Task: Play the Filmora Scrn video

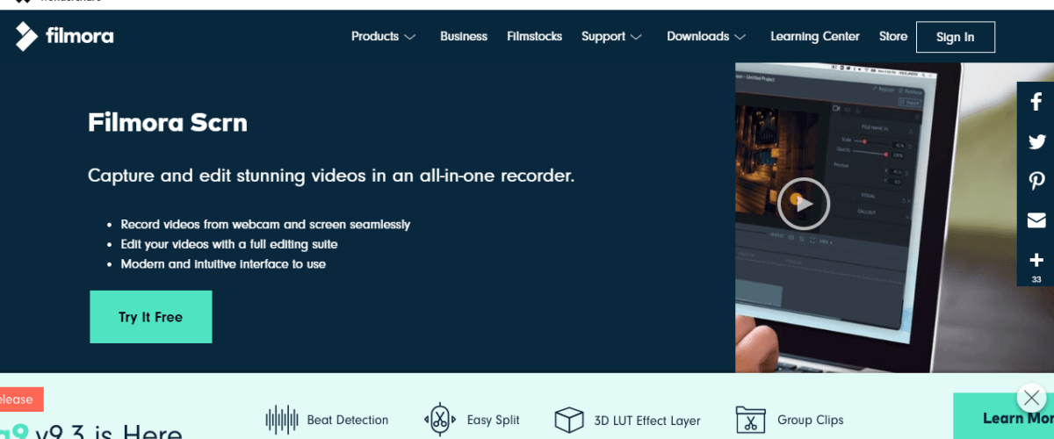Action: (803, 204)
